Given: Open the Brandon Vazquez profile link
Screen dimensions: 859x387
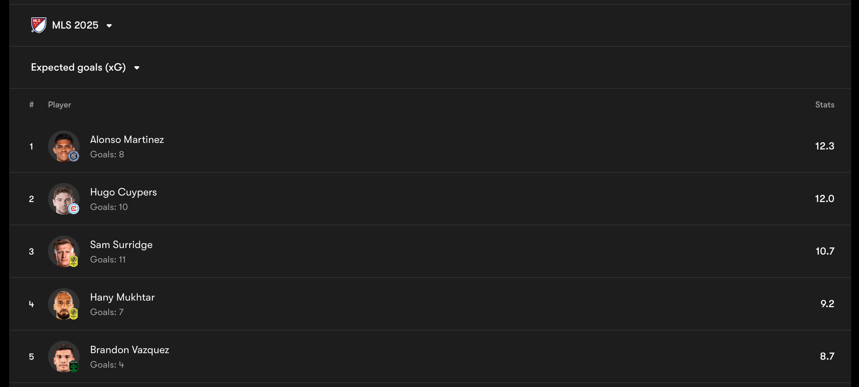Looking at the screenshot, I should [130, 350].
